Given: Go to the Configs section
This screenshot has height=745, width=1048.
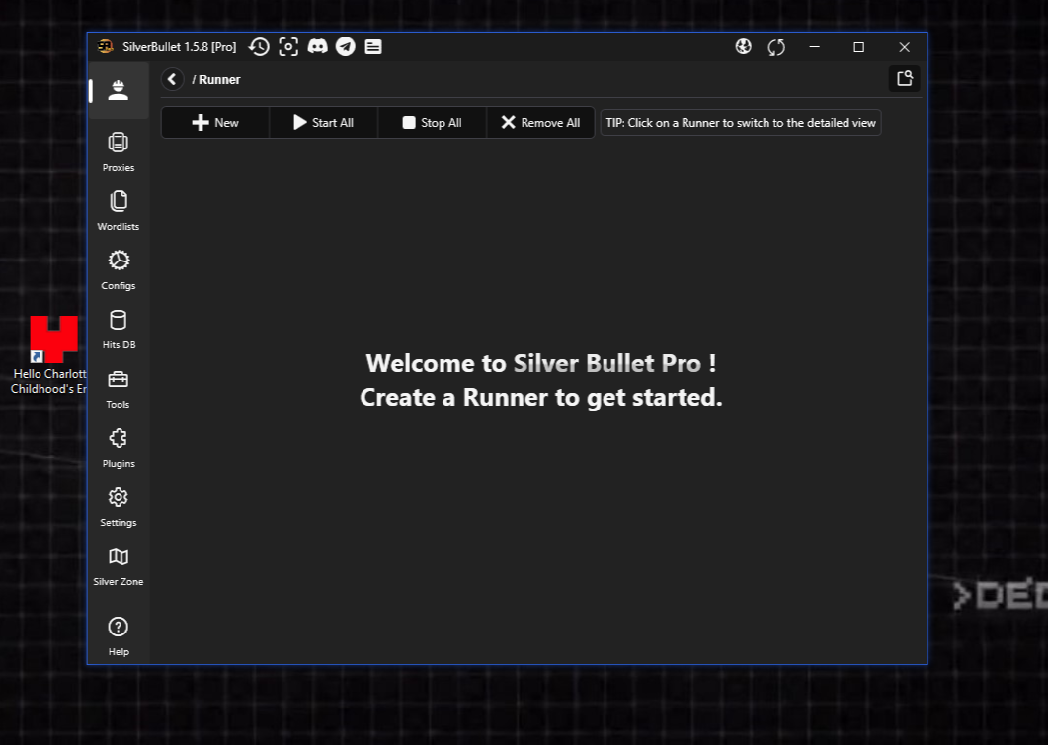Looking at the screenshot, I should point(119,270).
